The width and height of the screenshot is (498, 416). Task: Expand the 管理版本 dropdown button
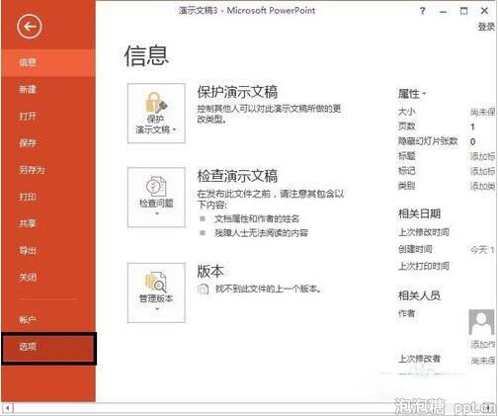[156, 292]
